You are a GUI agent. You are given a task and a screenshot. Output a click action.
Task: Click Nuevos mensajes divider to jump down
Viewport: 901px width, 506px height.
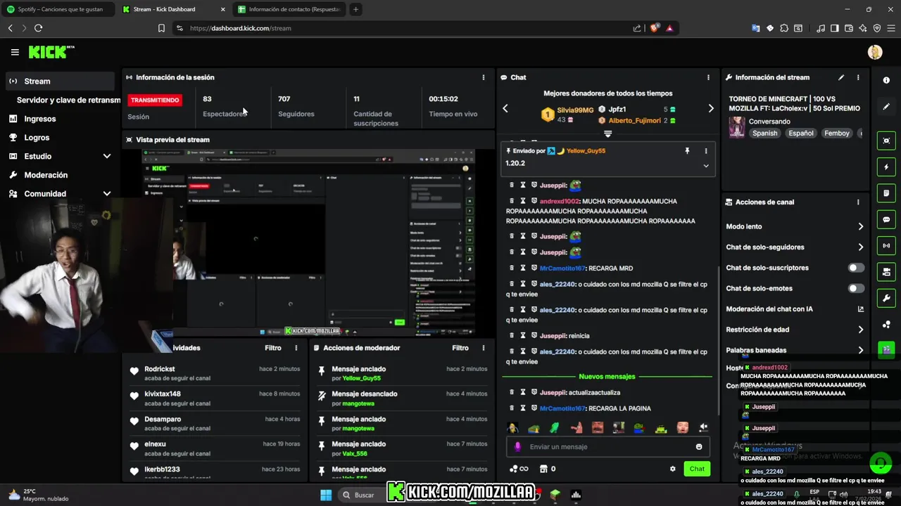607,377
